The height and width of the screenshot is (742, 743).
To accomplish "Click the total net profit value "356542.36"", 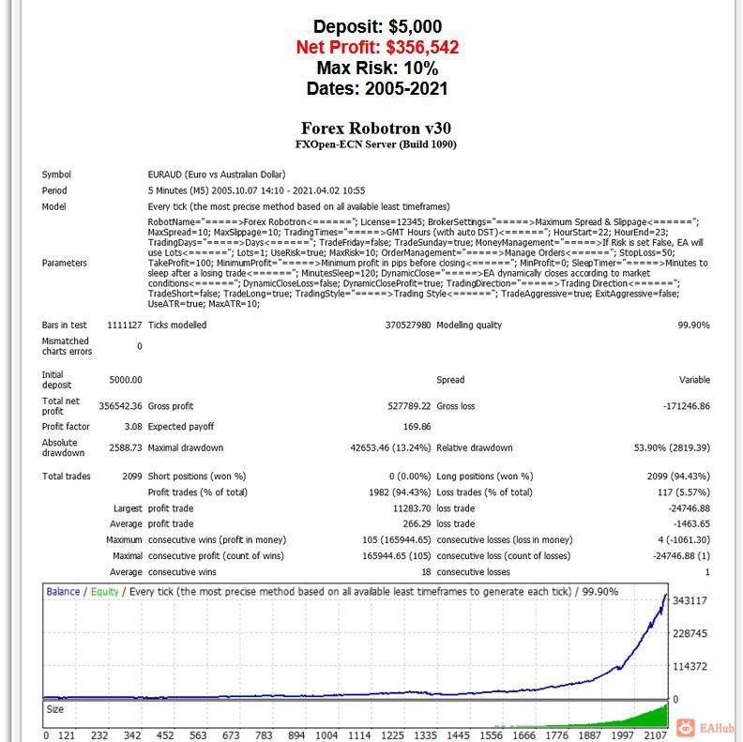I will tap(120, 406).
